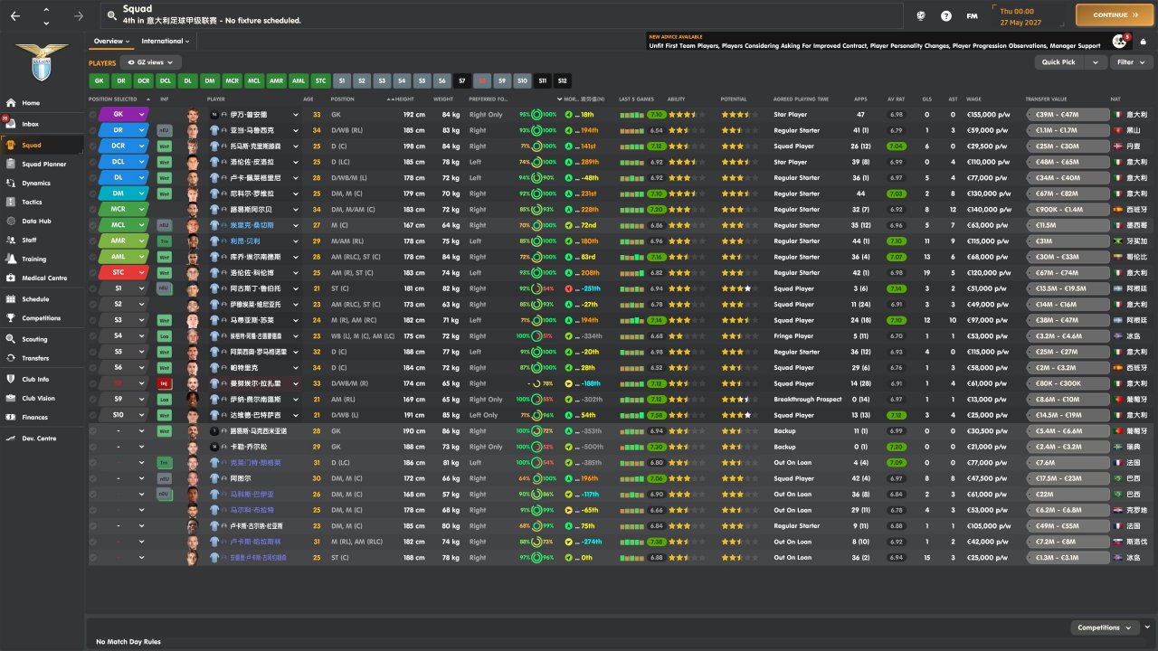Viewport: 1158px width, 651px height.
Task: Switch to the Overview tab
Action: [x=112, y=42]
